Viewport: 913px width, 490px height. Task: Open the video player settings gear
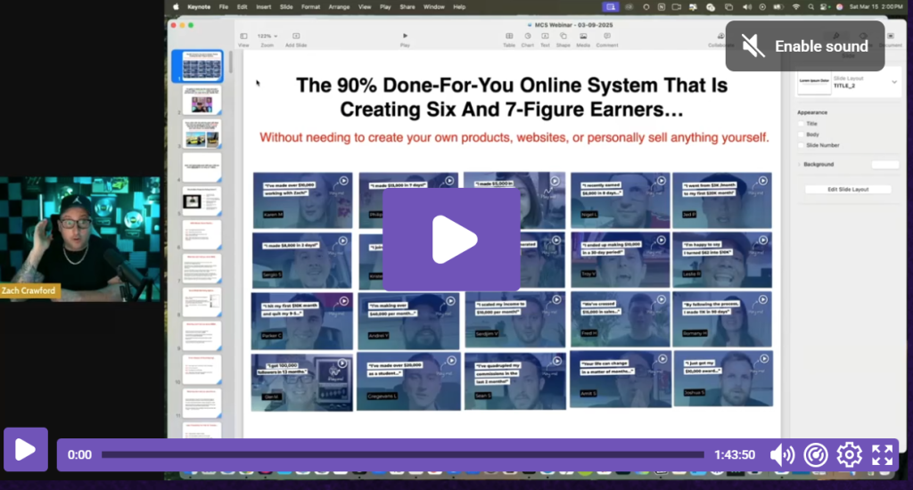(849, 455)
